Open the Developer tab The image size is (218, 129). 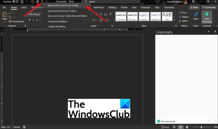coord(145,7)
